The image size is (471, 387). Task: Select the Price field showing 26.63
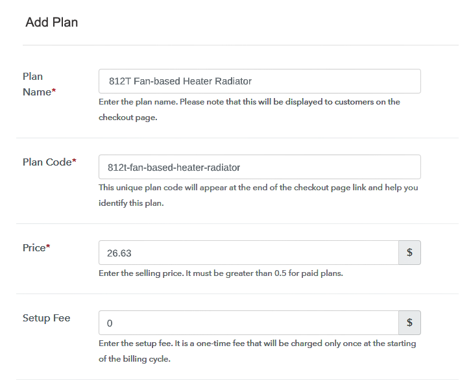(x=248, y=253)
